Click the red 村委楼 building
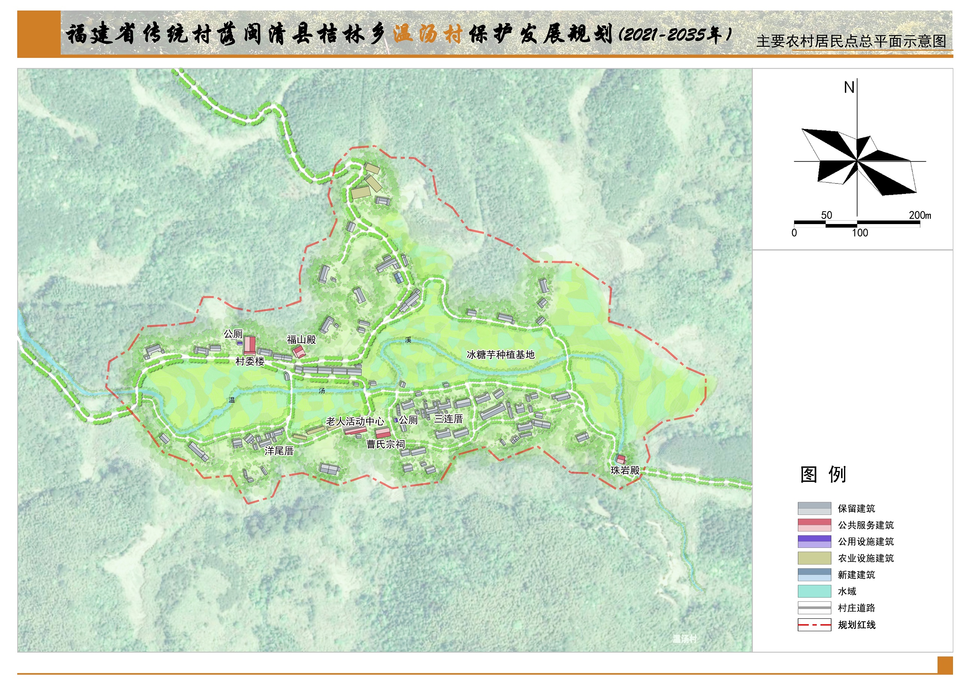Screen dimensions: 971x686 pos(250,345)
